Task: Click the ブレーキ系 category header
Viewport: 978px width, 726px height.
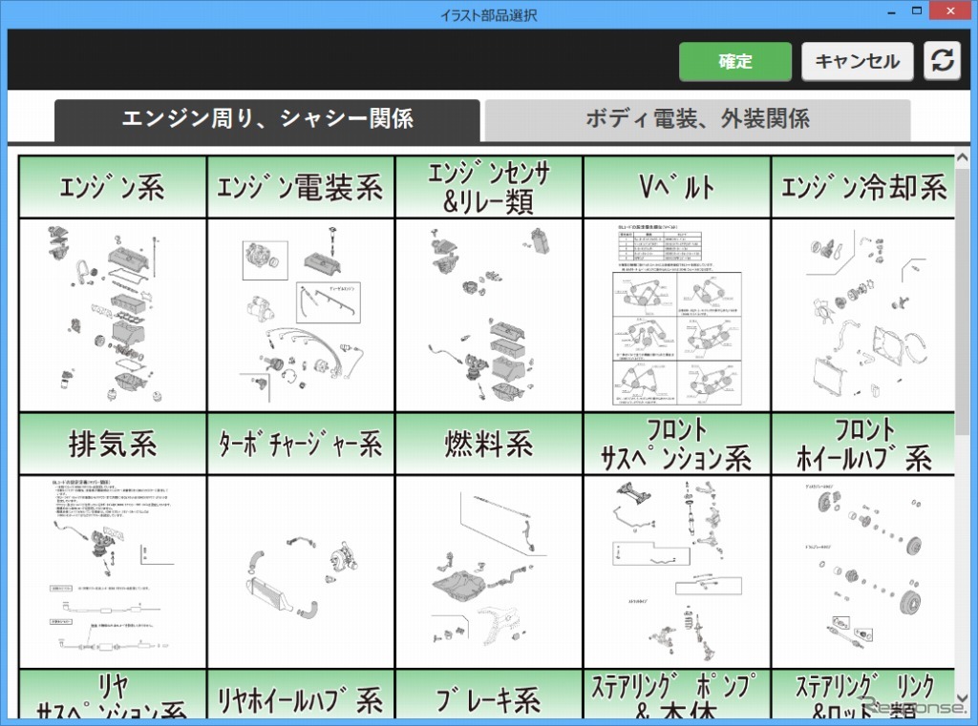Action: point(489,698)
